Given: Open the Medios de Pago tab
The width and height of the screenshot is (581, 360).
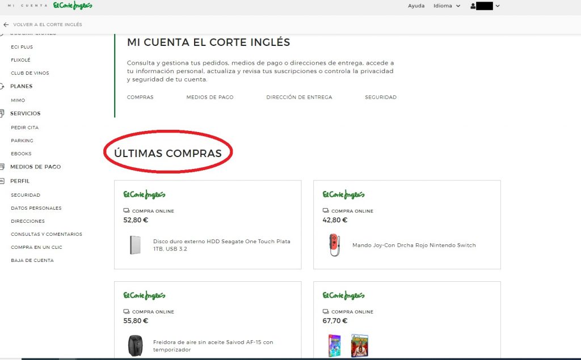Looking at the screenshot, I should click(210, 97).
